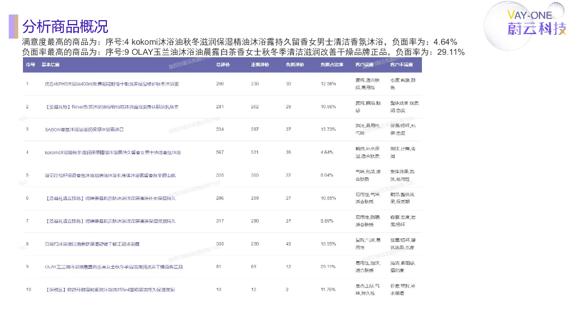This screenshot has height=322, width=573.
Task: Click total reviews value 333
Action: tap(219, 244)
